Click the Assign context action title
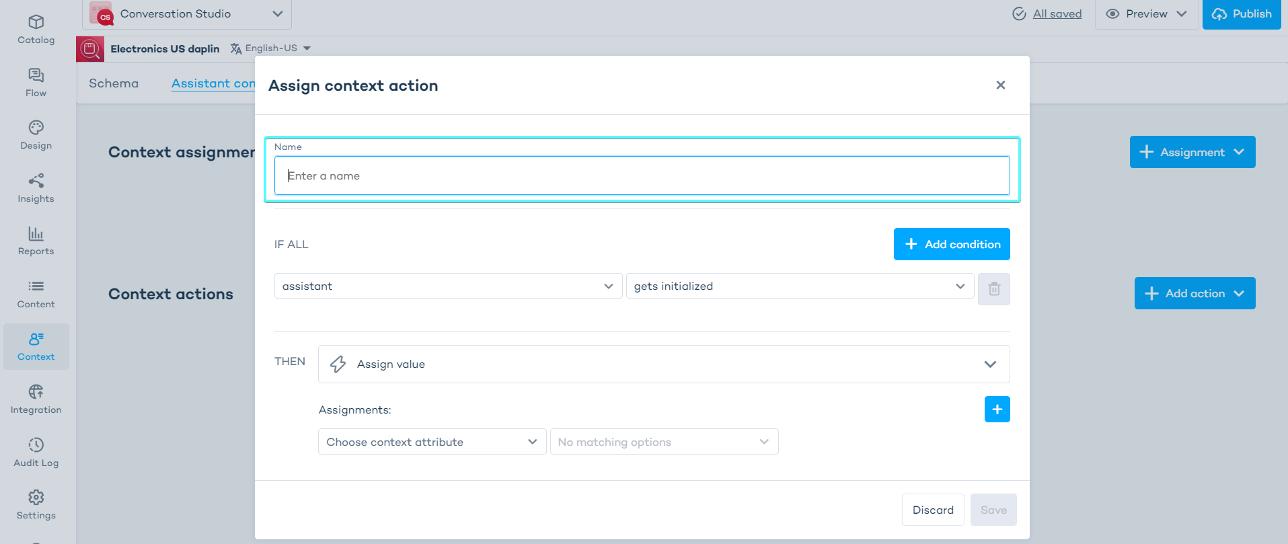Viewport: 1288px width, 544px height. pos(353,85)
